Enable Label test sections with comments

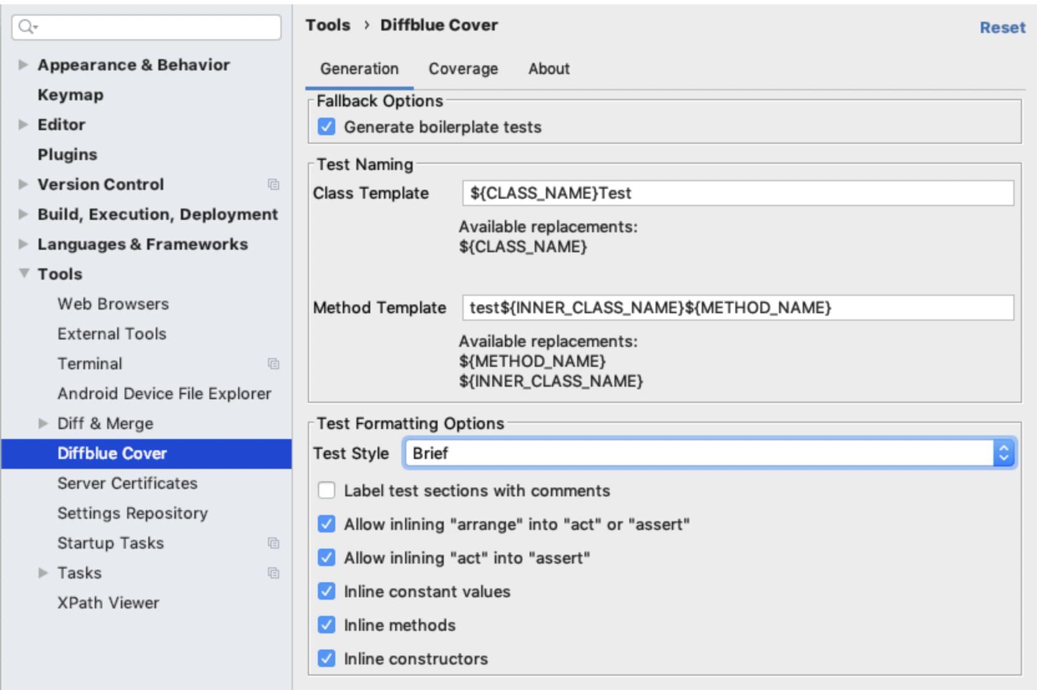[327, 491]
